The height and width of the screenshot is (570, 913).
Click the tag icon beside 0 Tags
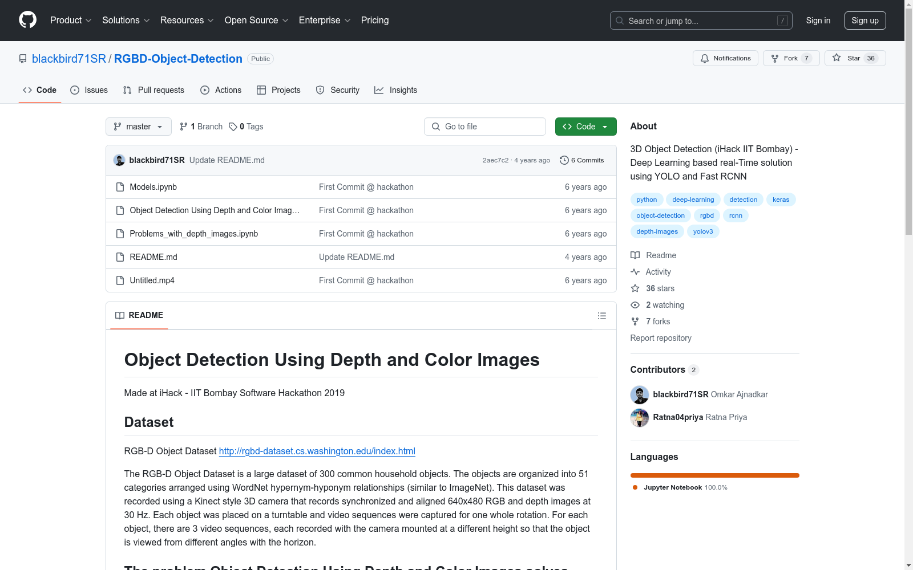(233, 127)
